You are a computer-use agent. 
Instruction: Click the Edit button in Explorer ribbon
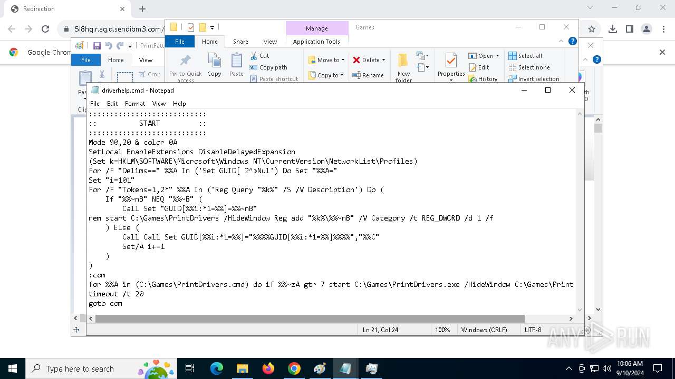[479, 67]
